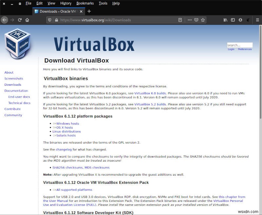
Task: Open Linux distributions link
Action: [x=66, y=132]
